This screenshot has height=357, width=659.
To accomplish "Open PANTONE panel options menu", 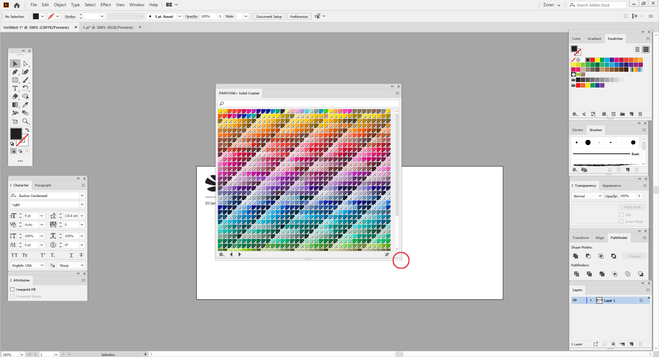I will pyautogui.click(x=397, y=93).
